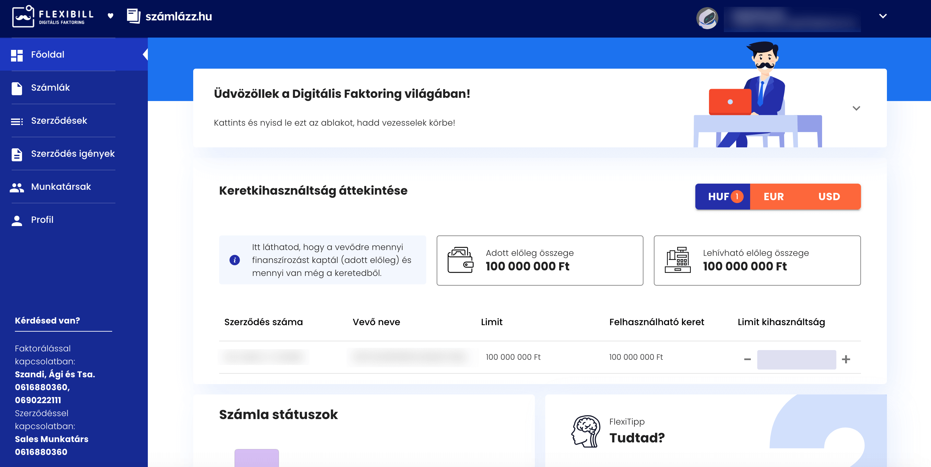The image size is (931, 467).
Task: Open the Főoldal menu item
Action: point(74,54)
